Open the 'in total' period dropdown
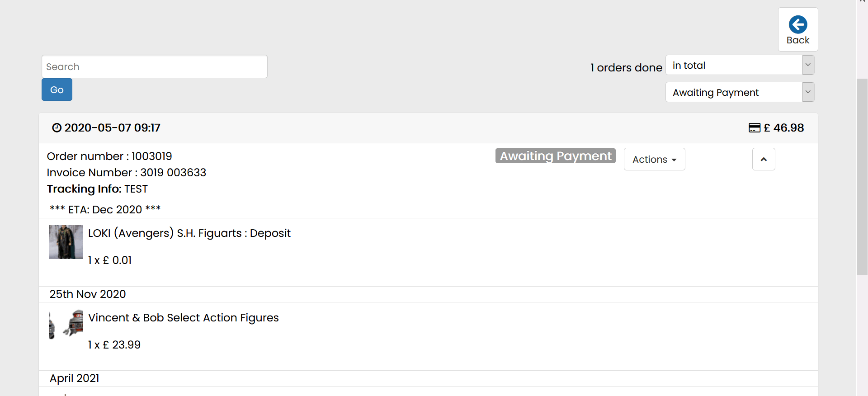 (x=740, y=65)
